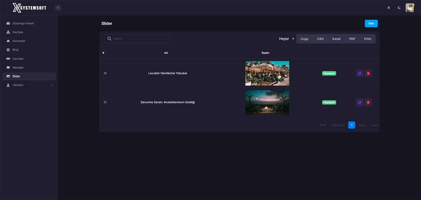Screen dimensions: 421x200
Task: Open the user profile avatar
Action: point(410,8)
